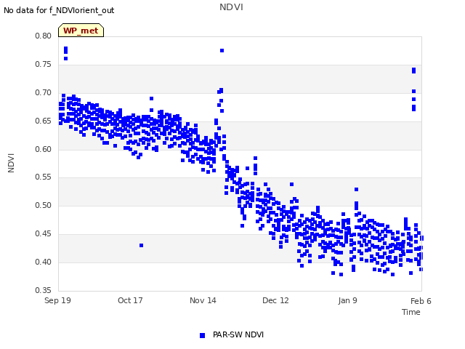Viewport: 465px width, 349px height.
Task: Click the WP_met site label tag
Action: point(81,31)
